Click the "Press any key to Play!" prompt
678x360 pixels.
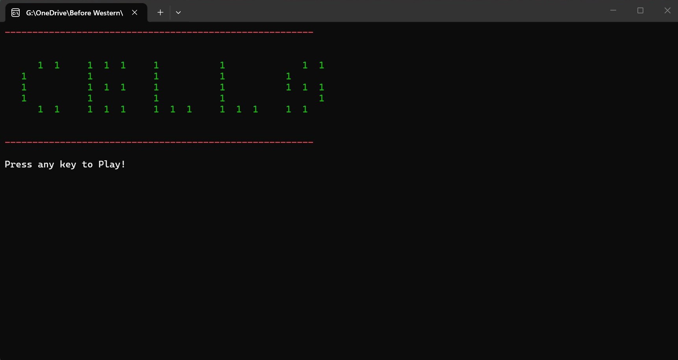[65, 164]
